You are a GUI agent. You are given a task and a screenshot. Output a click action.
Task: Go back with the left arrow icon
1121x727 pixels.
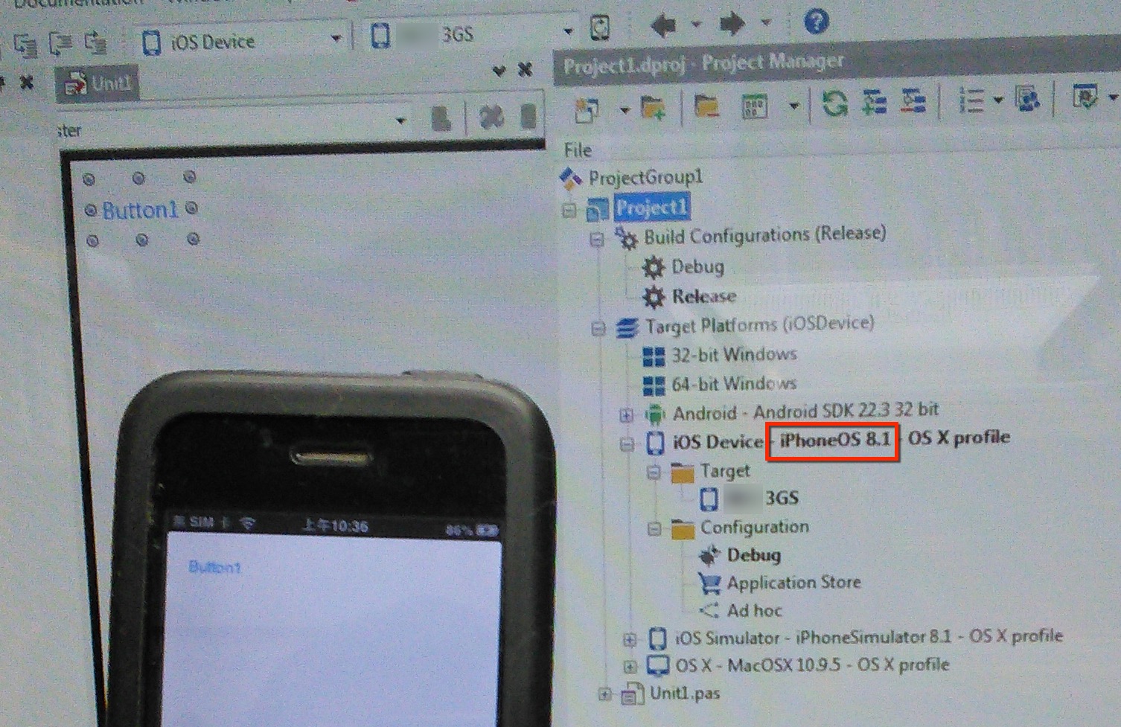tap(662, 26)
